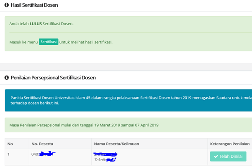
Task: Click Keterangan Penilaian column header
Action: (x=229, y=144)
